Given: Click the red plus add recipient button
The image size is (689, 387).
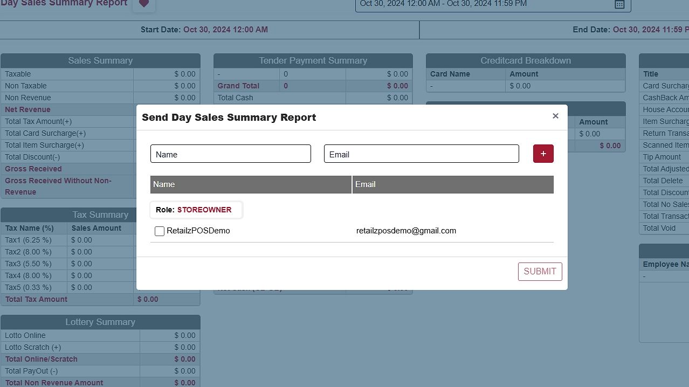Looking at the screenshot, I should click(543, 154).
